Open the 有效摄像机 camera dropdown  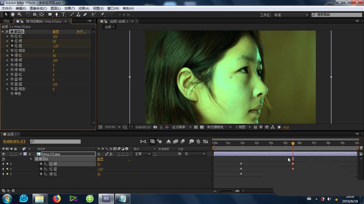[x=219, y=127]
